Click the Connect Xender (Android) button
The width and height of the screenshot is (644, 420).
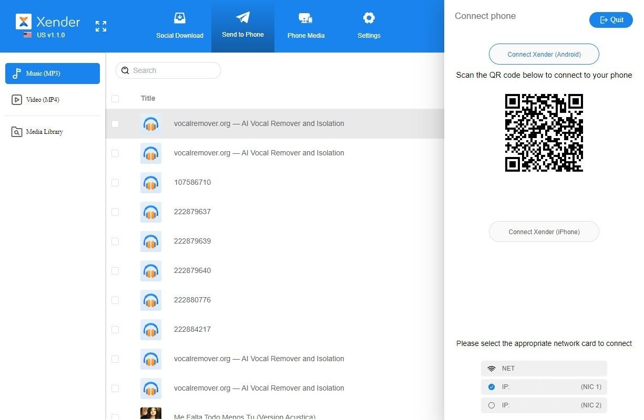[544, 54]
